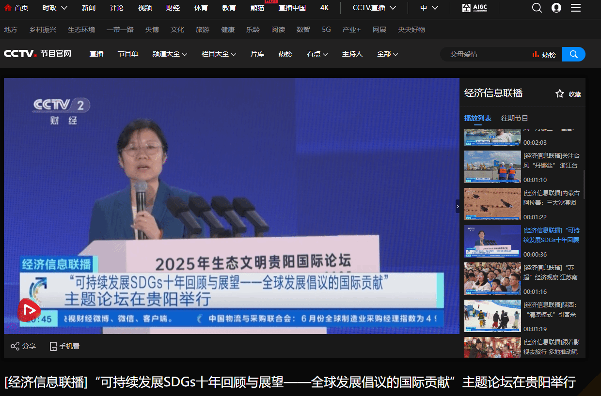Open the 数智 link
This screenshot has width=601, height=396.
pyautogui.click(x=303, y=30)
